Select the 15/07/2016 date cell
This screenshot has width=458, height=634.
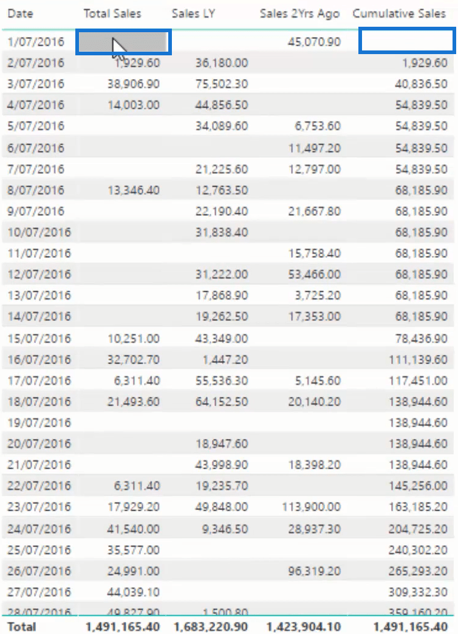[x=39, y=339]
